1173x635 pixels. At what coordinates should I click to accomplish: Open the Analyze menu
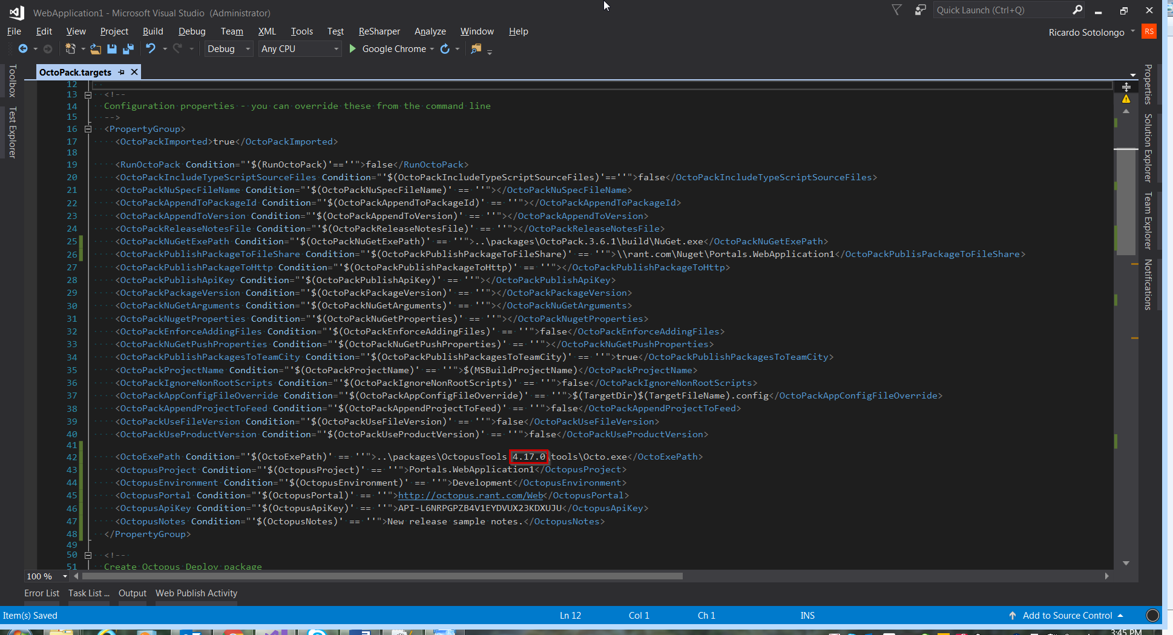pyautogui.click(x=430, y=31)
